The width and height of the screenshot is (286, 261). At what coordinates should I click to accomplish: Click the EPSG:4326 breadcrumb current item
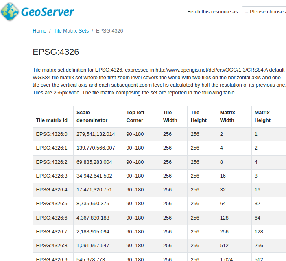point(109,31)
